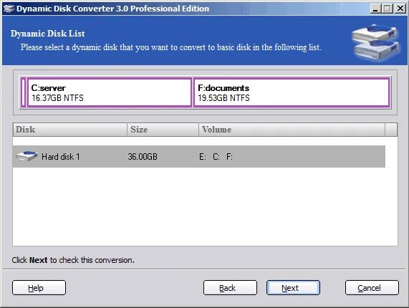Select the C:server volume block
This screenshot has height=308, width=409.
[110, 92]
